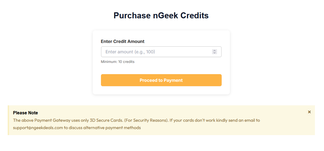Click the words Payment Gateway in notice
Image resolution: width=324 pixels, height=151 pixels.
46,120
